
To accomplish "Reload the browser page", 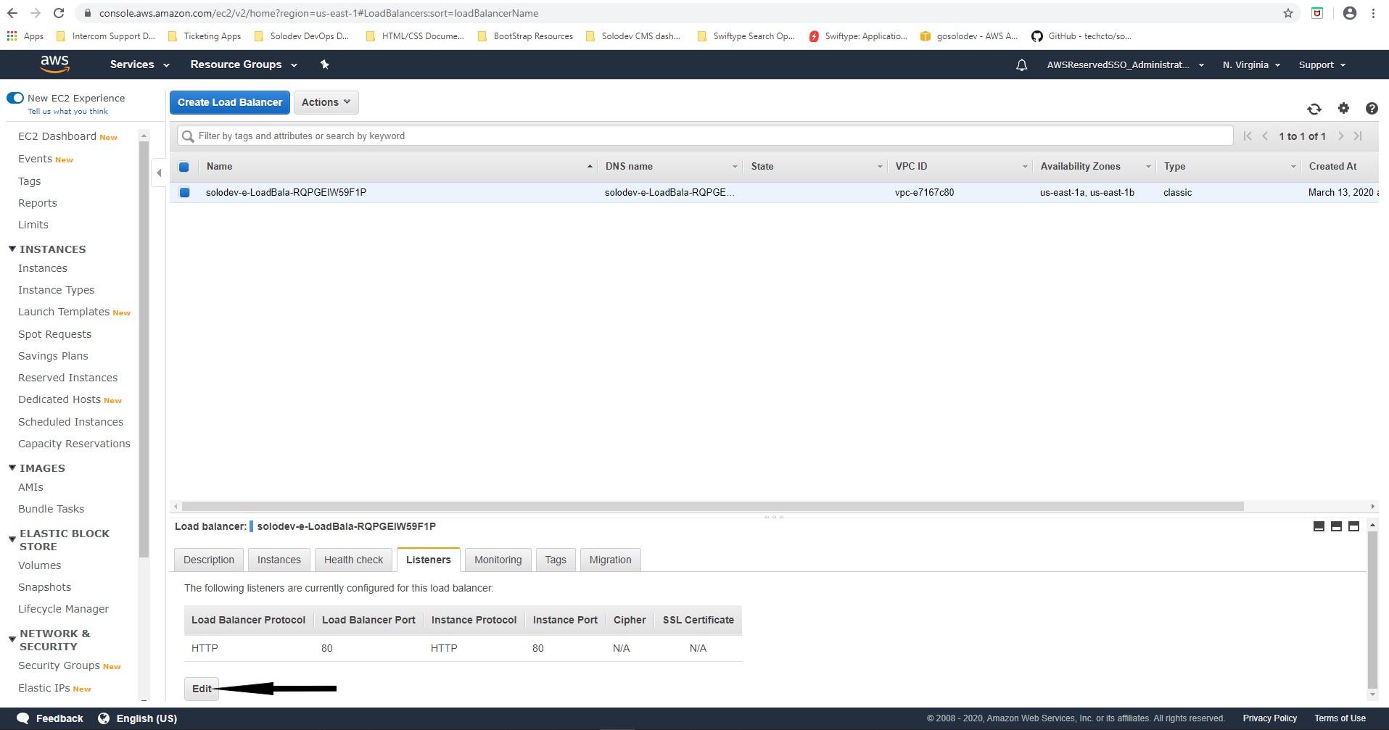I will point(59,13).
